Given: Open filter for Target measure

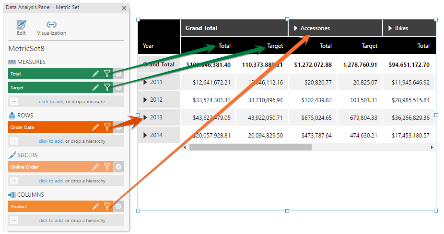Looking at the screenshot, I should pyautogui.click(x=107, y=88).
